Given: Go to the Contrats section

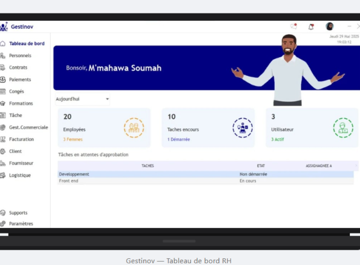Looking at the screenshot, I should (18, 68).
